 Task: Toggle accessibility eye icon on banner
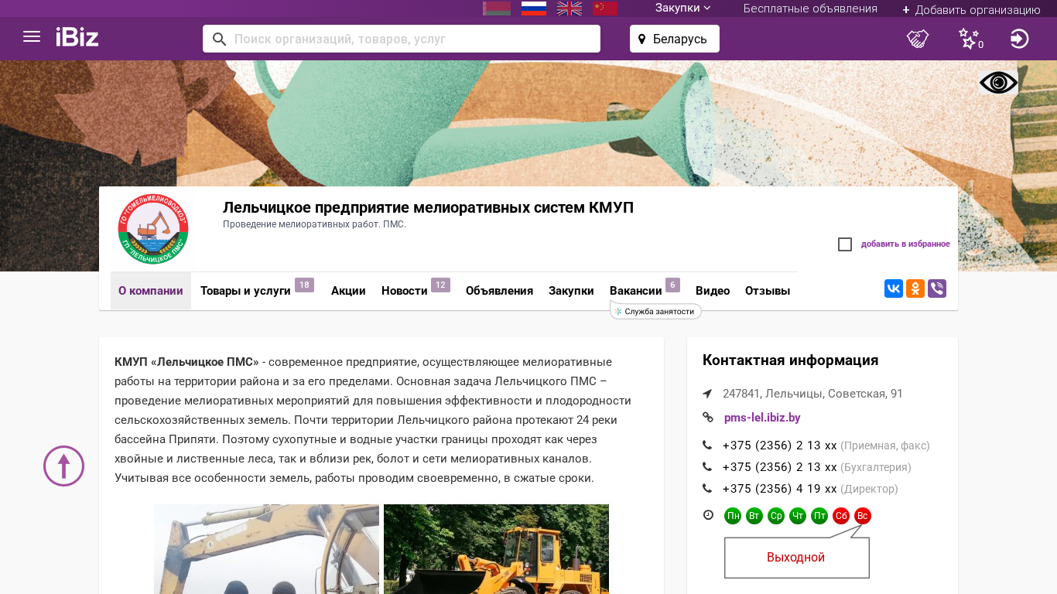[x=998, y=83]
